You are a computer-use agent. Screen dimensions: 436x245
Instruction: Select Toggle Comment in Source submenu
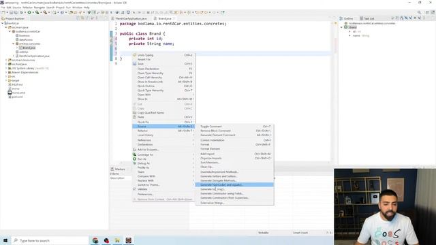[x=234, y=127]
